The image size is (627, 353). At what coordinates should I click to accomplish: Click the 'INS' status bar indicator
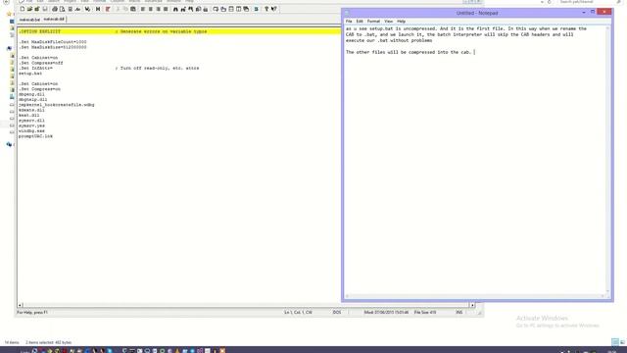pos(459,312)
